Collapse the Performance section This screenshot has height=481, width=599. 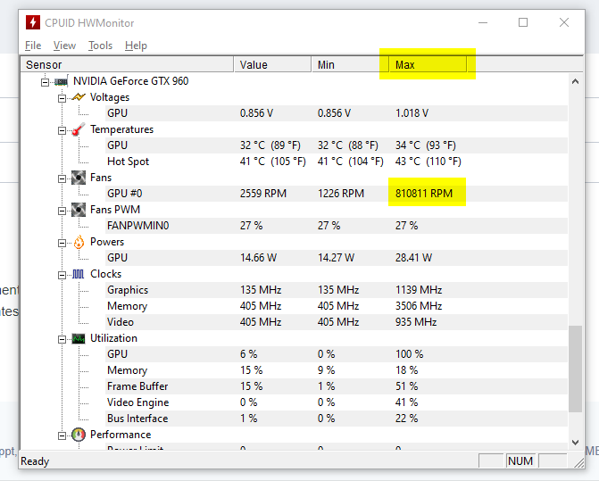pos(62,435)
